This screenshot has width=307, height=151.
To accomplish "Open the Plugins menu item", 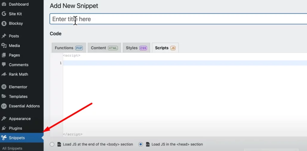I will (x=15, y=128).
